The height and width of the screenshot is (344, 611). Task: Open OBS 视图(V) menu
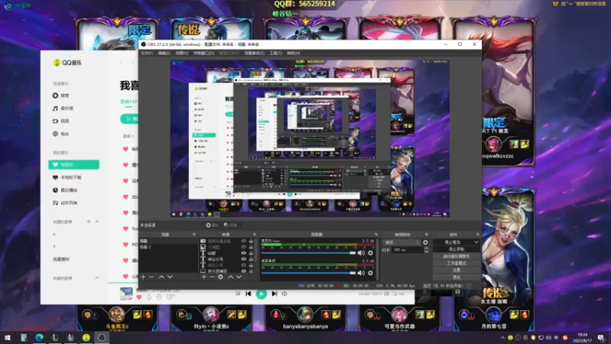[182, 53]
